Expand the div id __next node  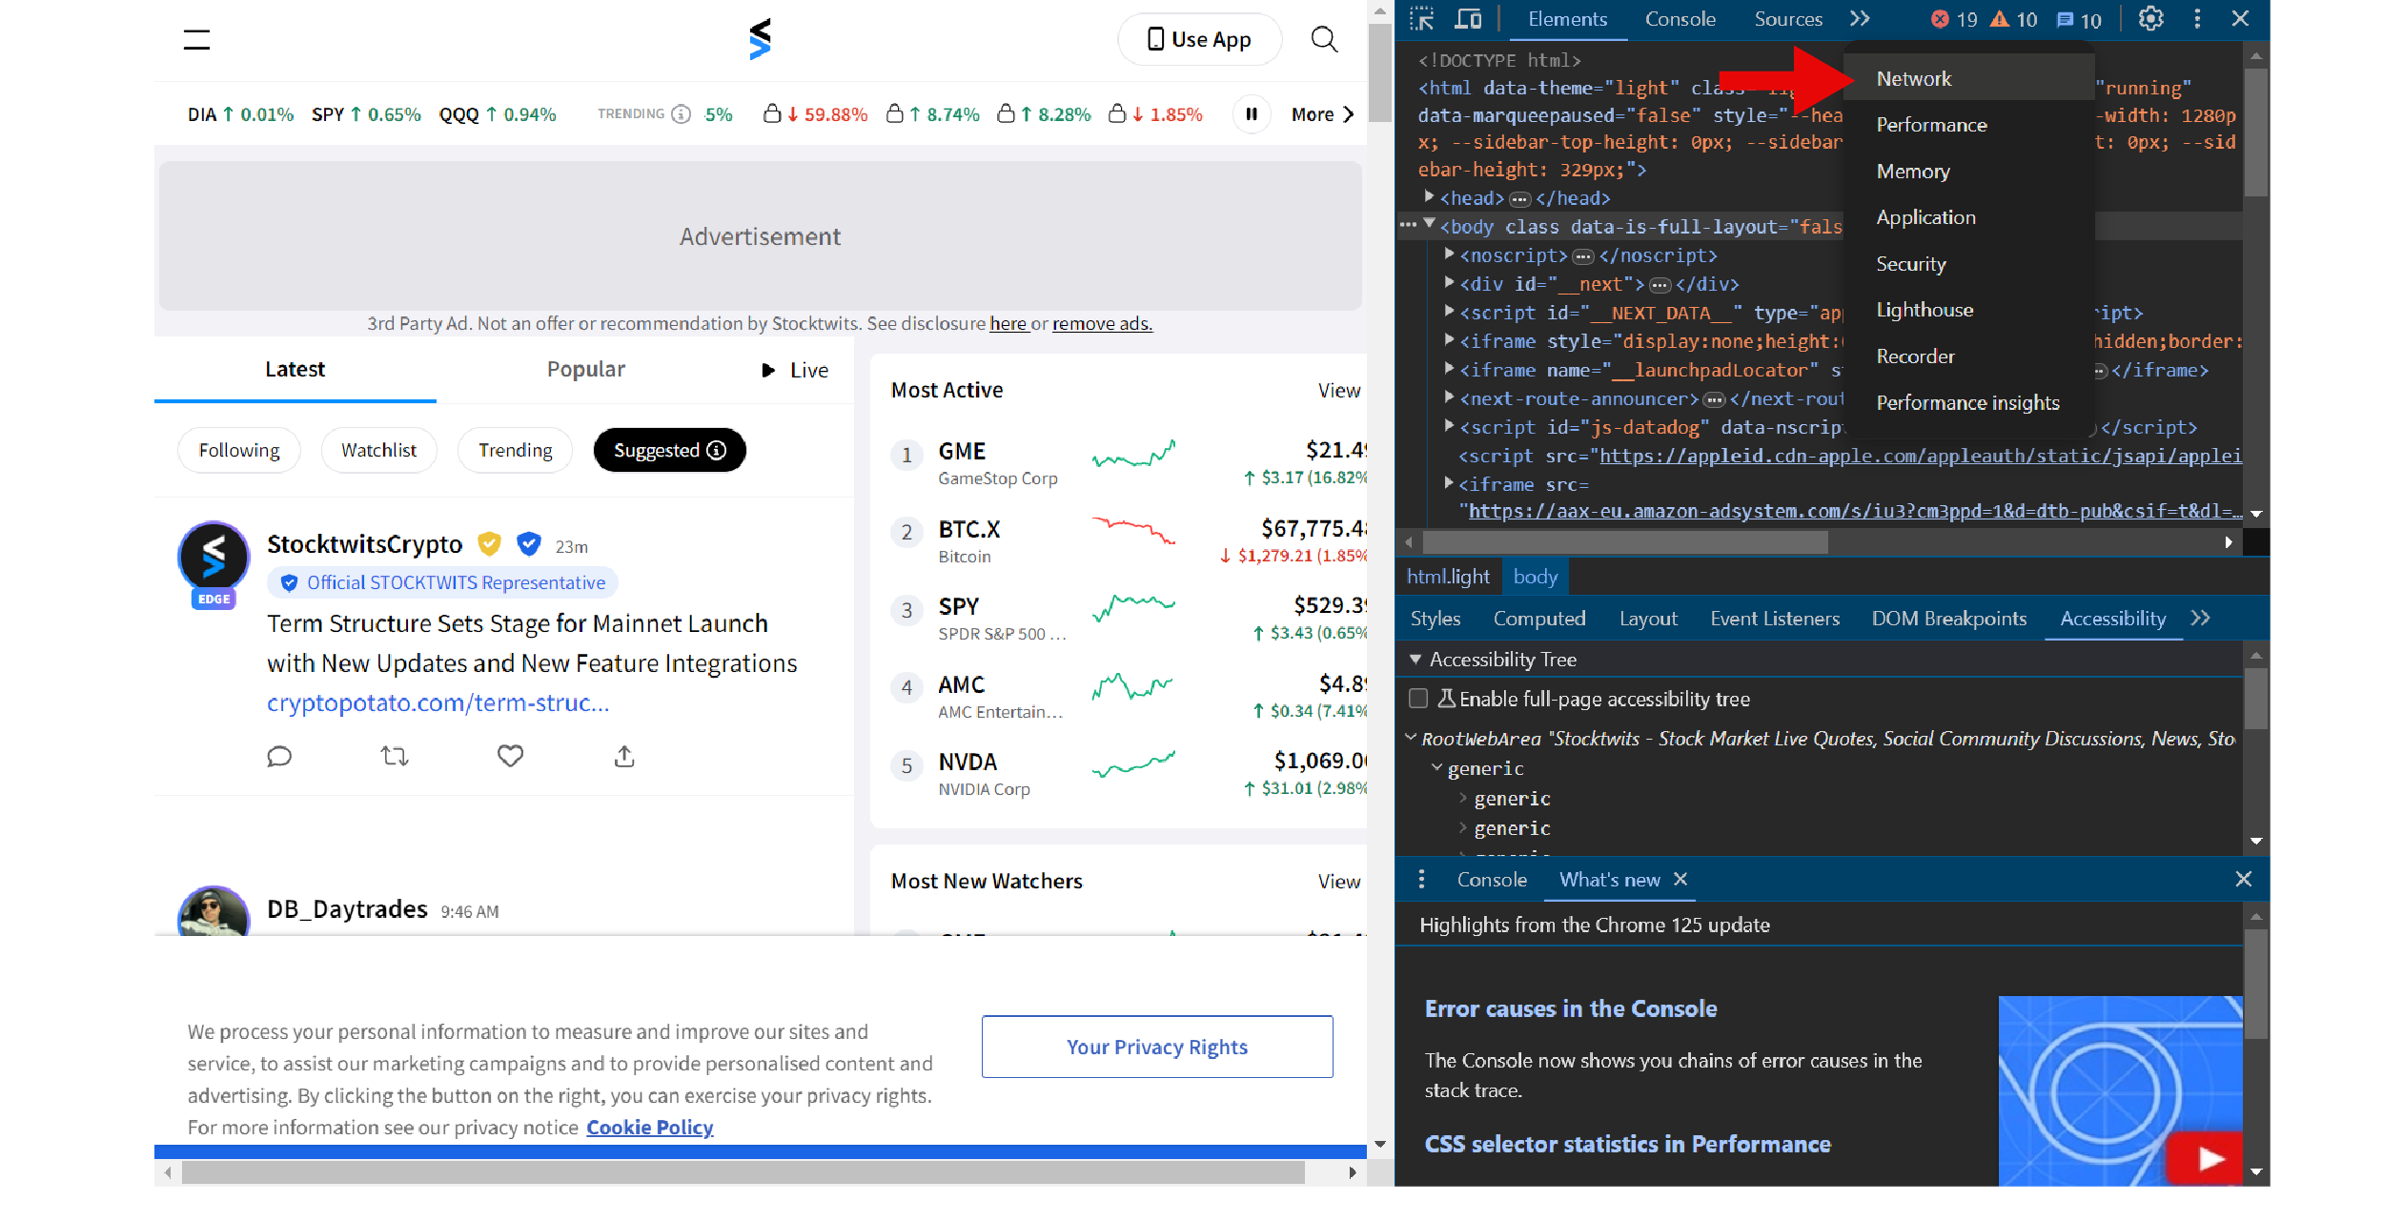click(1449, 283)
